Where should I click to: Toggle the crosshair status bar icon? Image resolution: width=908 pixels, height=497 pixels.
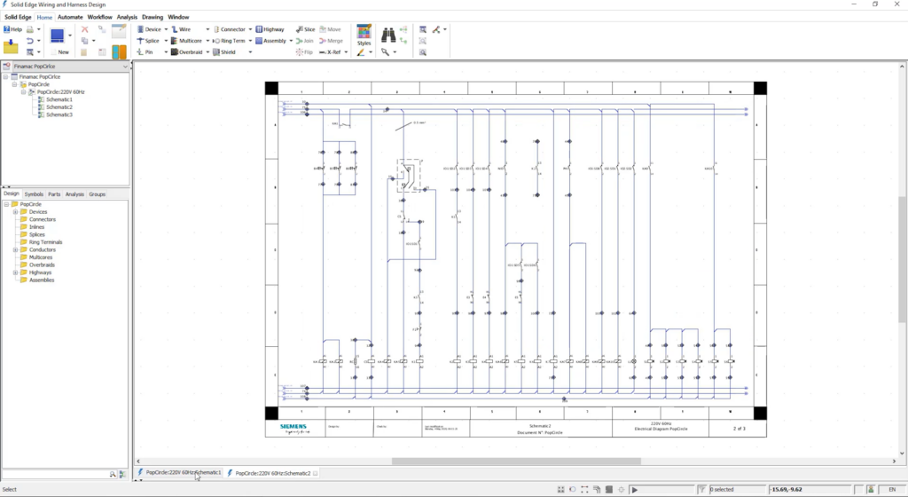tap(622, 490)
